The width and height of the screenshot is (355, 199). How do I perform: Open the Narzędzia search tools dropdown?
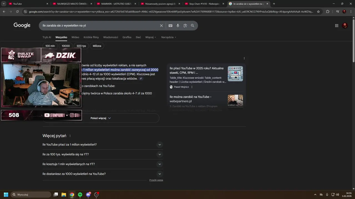pyautogui.click(x=169, y=37)
